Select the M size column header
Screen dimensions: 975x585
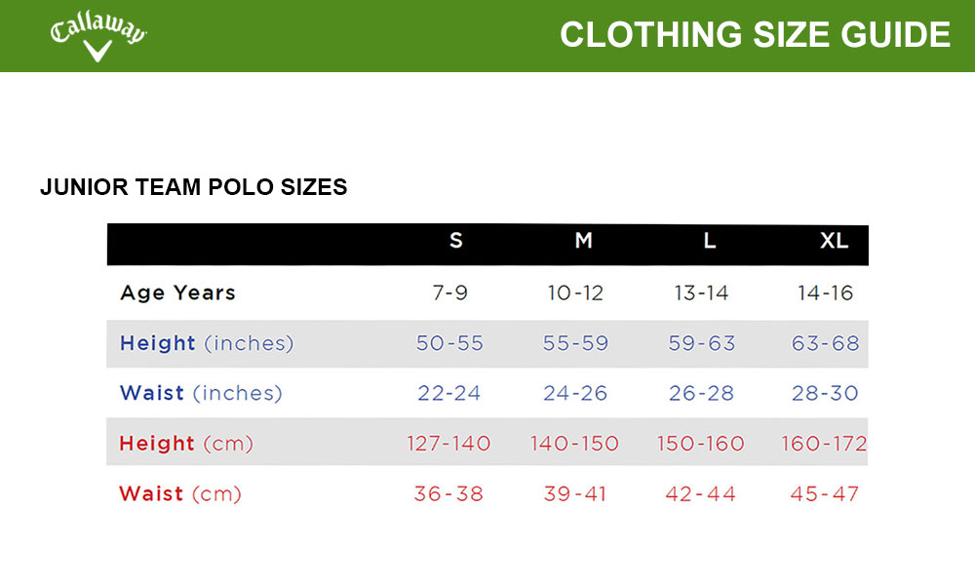[583, 241]
